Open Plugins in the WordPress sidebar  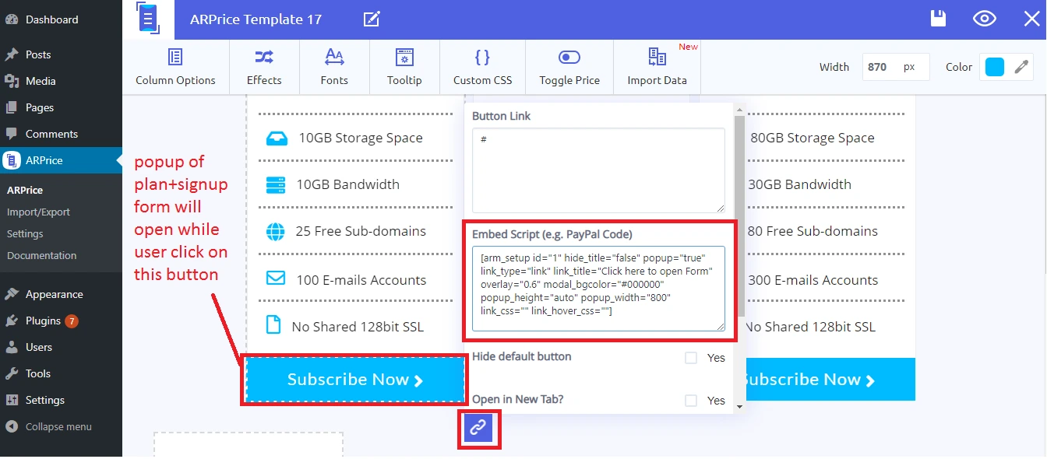point(43,321)
